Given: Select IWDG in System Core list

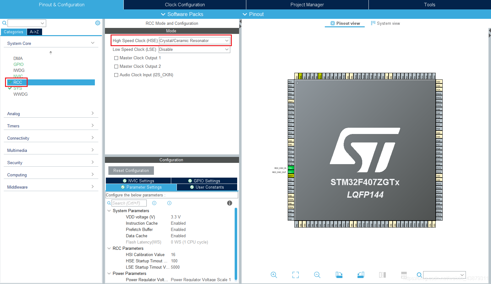Looking at the screenshot, I should 19,70.
